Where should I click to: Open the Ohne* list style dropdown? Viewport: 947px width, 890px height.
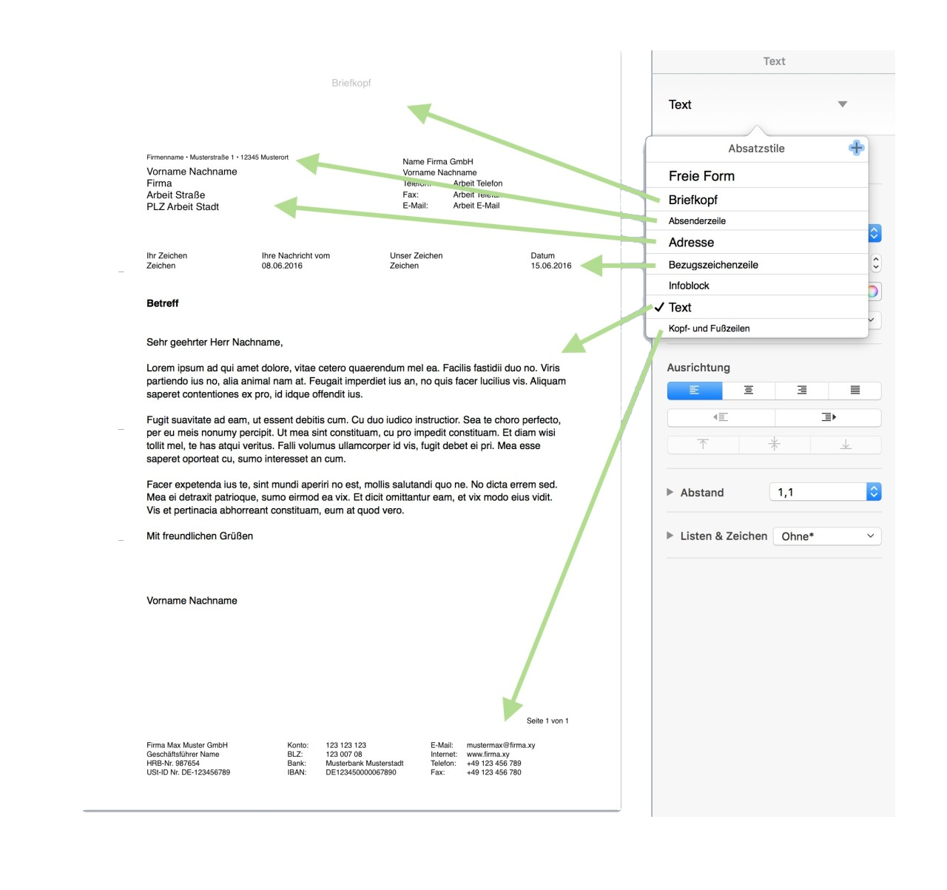(826, 536)
